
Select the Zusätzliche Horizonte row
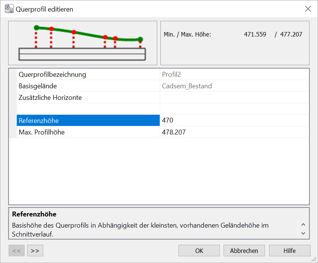tap(88, 98)
